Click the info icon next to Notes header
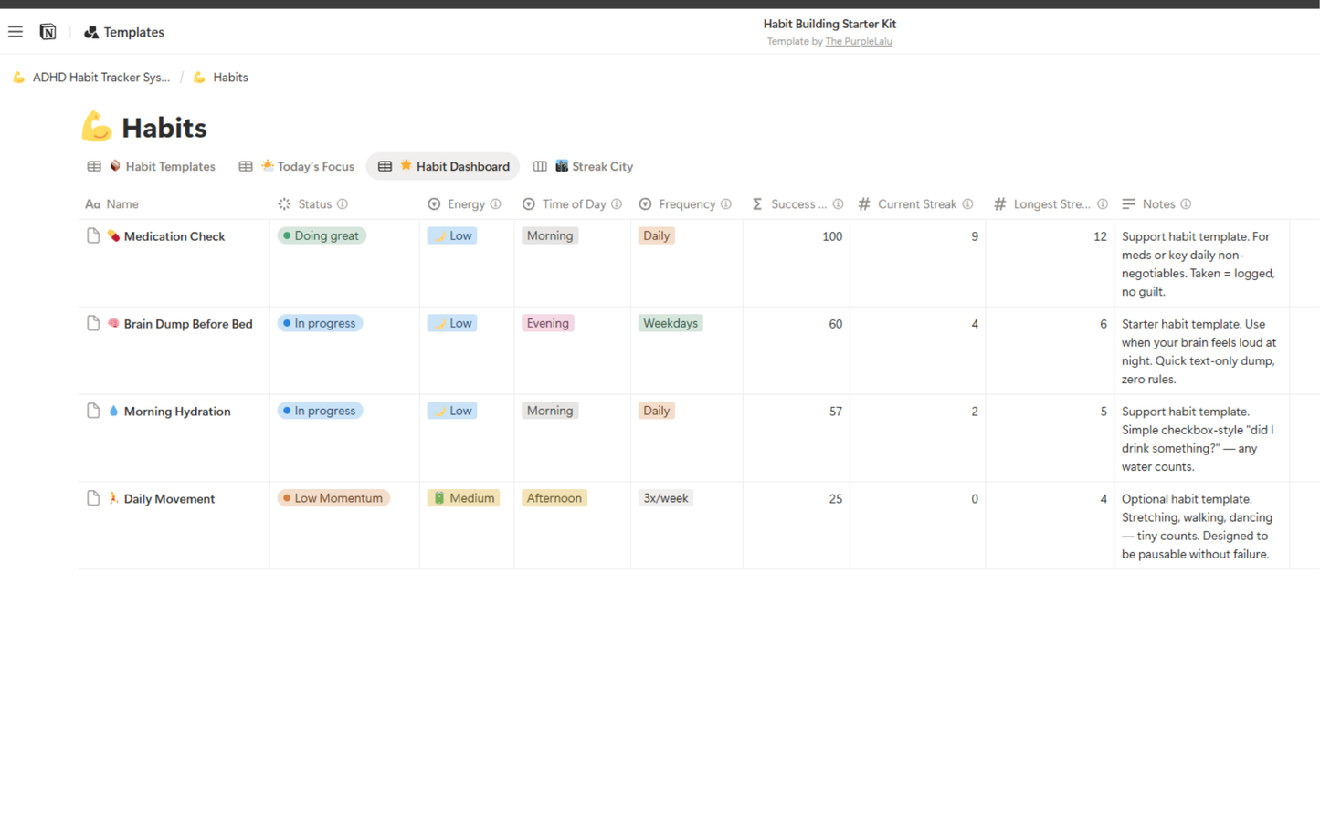This screenshot has width=1320, height=824. (x=1187, y=204)
